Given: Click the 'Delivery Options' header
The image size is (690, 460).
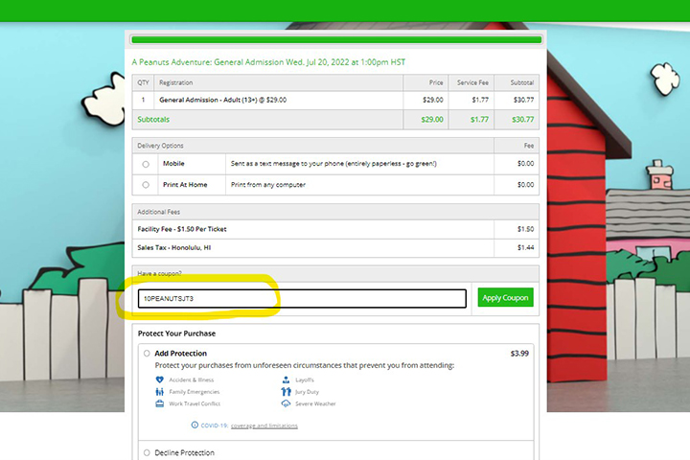Looking at the screenshot, I should pyautogui.click(x=160, y=146).
